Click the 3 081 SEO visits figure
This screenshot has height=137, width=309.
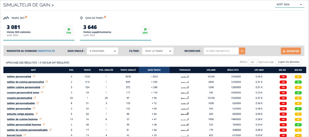[x=13, y=27]
